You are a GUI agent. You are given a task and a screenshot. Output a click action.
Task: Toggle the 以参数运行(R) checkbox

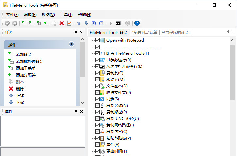pyautogui.click(x=98, y=60)
